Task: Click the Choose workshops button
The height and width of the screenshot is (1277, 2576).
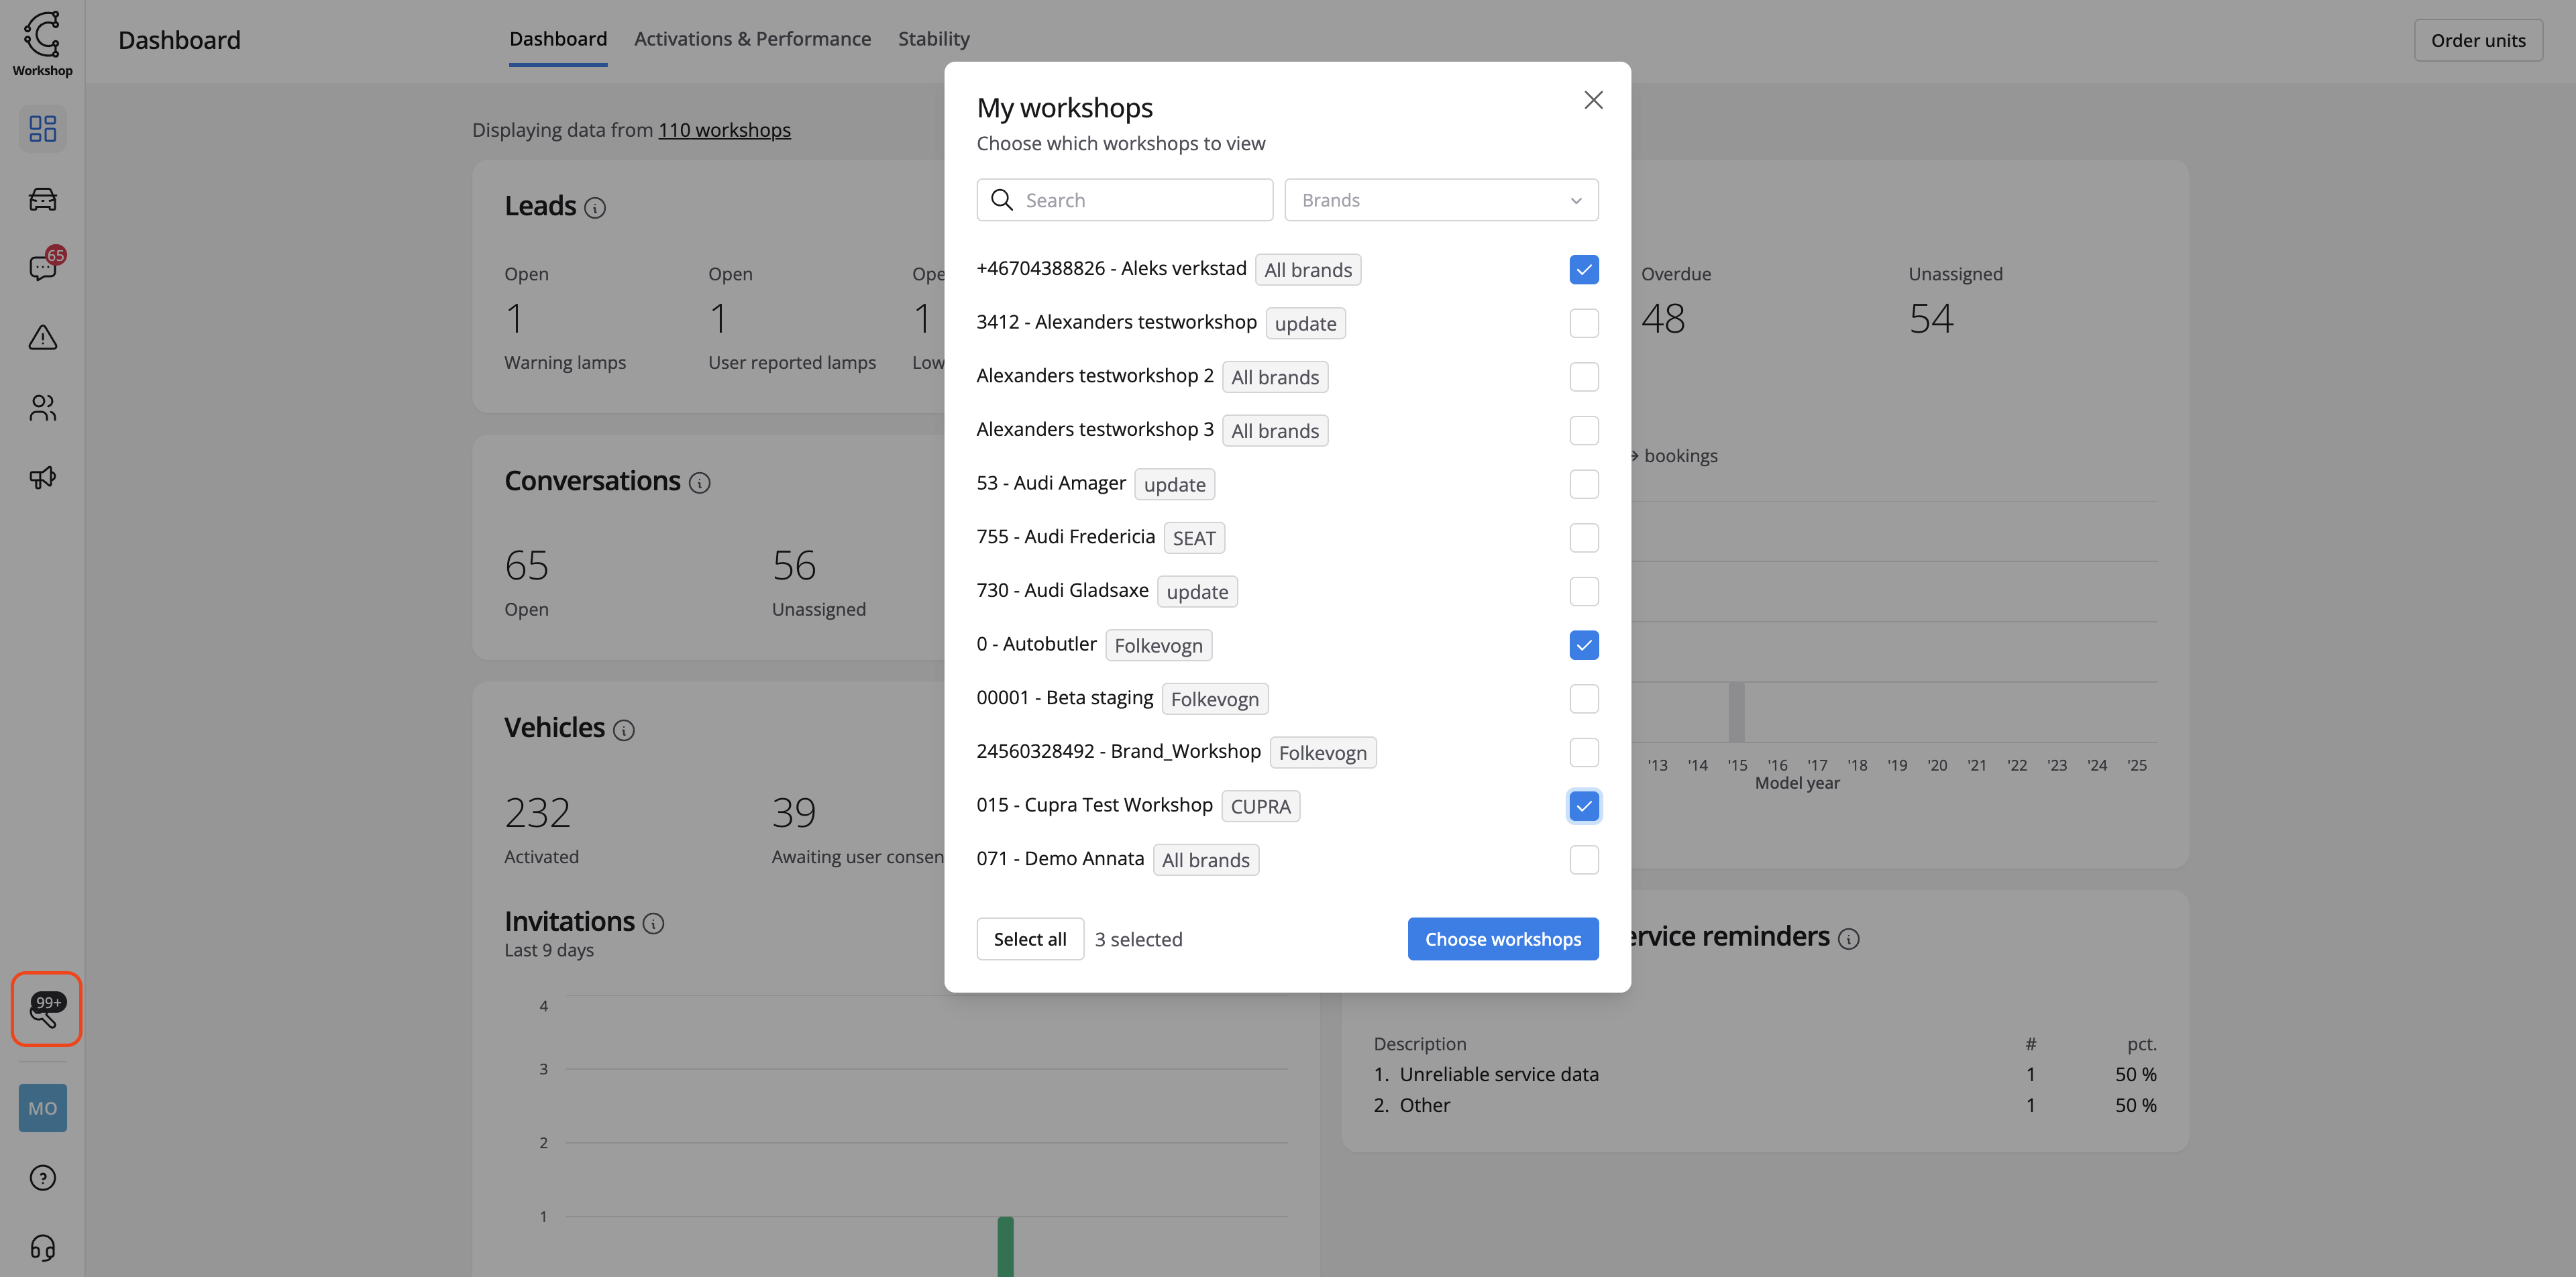Action: pos(1502,939)
